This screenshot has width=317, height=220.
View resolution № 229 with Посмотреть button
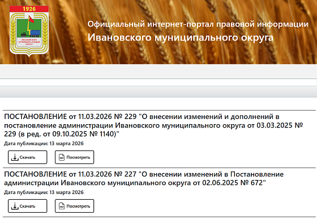tap(74, 157)
